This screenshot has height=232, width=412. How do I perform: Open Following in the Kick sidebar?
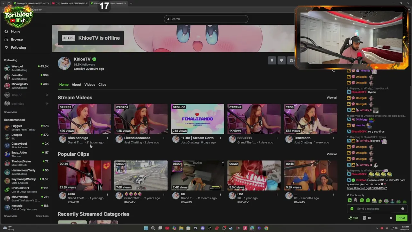[x=15, y=47]
